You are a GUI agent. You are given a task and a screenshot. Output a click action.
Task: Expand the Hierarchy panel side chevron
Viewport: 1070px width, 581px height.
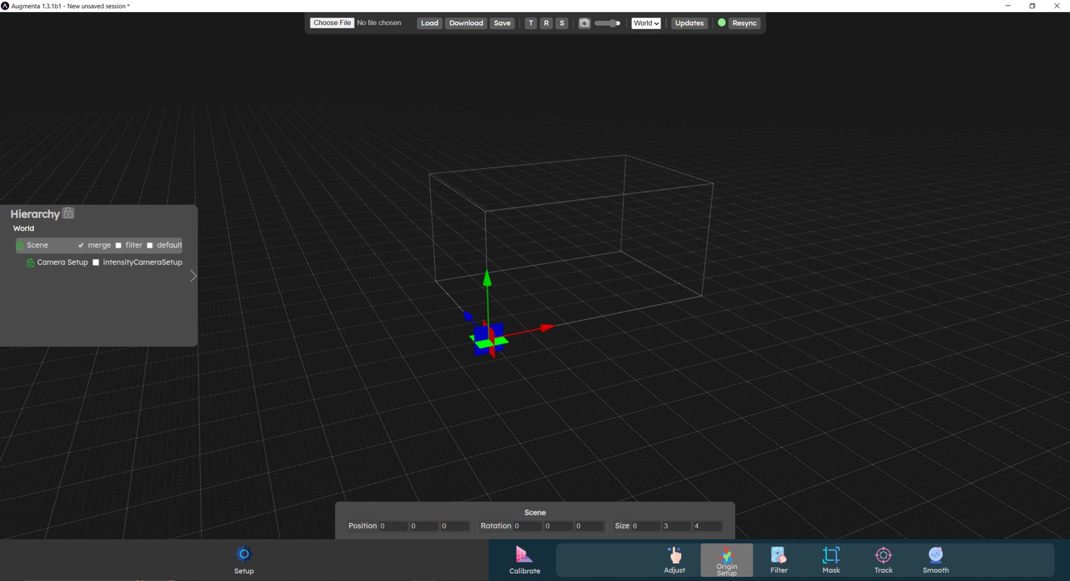coord(193,276)
